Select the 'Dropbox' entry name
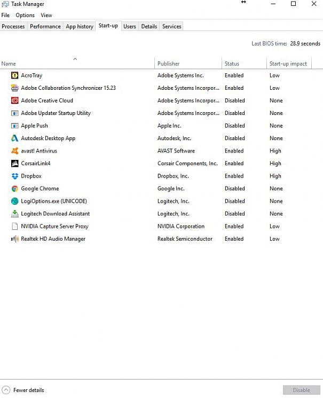The width and height of the screenshot is (323, 401). tap(31, 176)
